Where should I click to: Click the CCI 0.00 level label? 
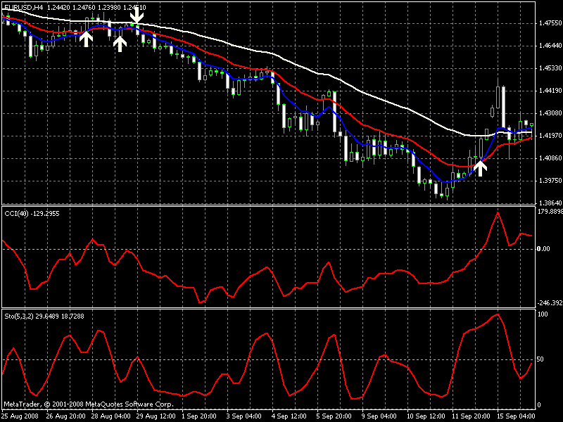(545, 248)
